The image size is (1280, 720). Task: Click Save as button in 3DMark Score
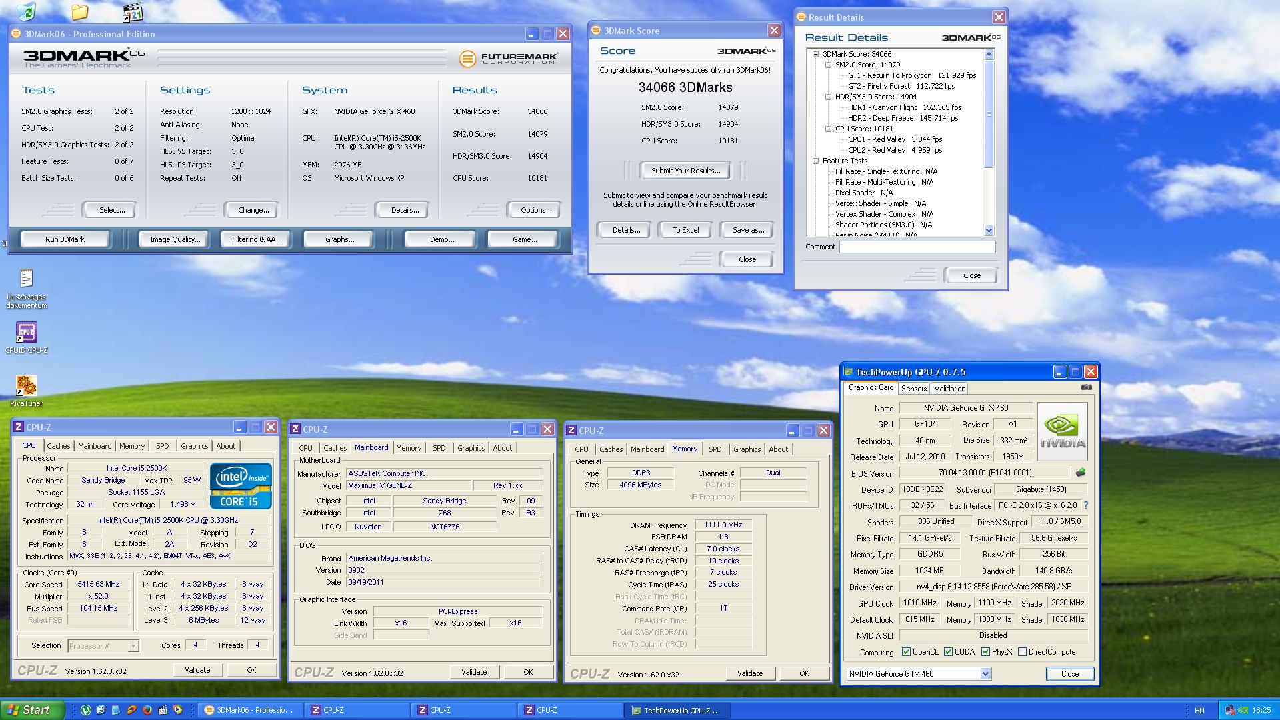747,230
